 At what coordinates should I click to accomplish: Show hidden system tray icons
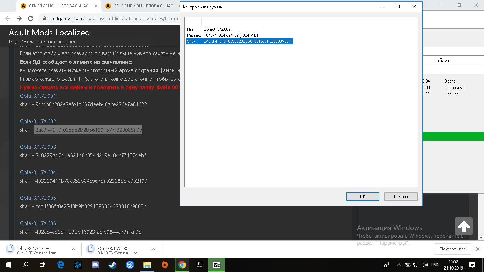(x=399, y=265)
